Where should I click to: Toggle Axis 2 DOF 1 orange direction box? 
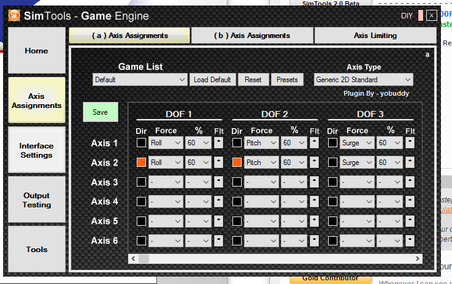tap(141, 163)
